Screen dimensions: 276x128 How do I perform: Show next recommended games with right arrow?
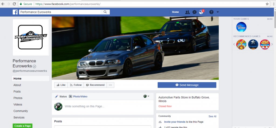272,44
